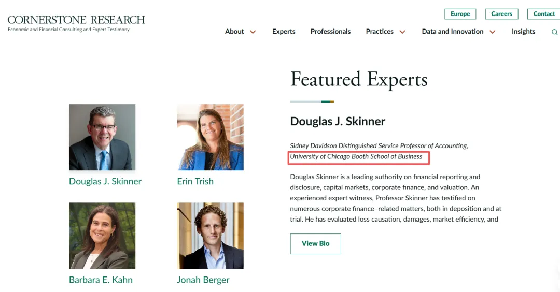The width and height of the screenshot is (560, 292).
Task: Open the Douglas J. Skinner name link
Action: tap(105, 181)
